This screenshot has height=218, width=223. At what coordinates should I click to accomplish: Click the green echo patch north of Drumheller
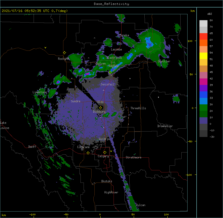(176, 99)
